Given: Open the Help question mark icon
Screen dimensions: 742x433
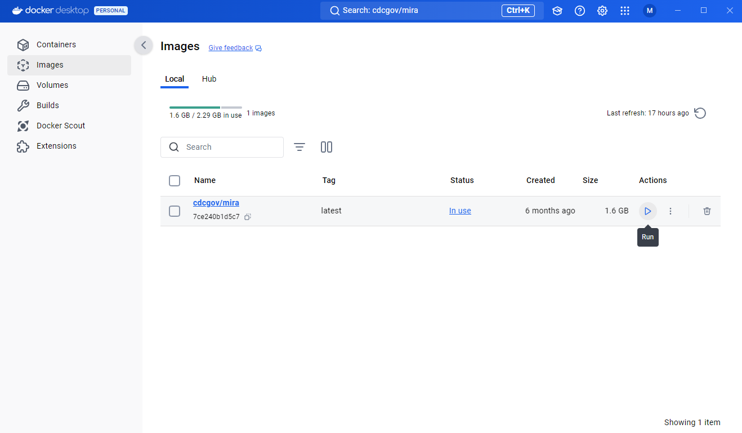Looking at the screenshot, I should click(580, 11).
